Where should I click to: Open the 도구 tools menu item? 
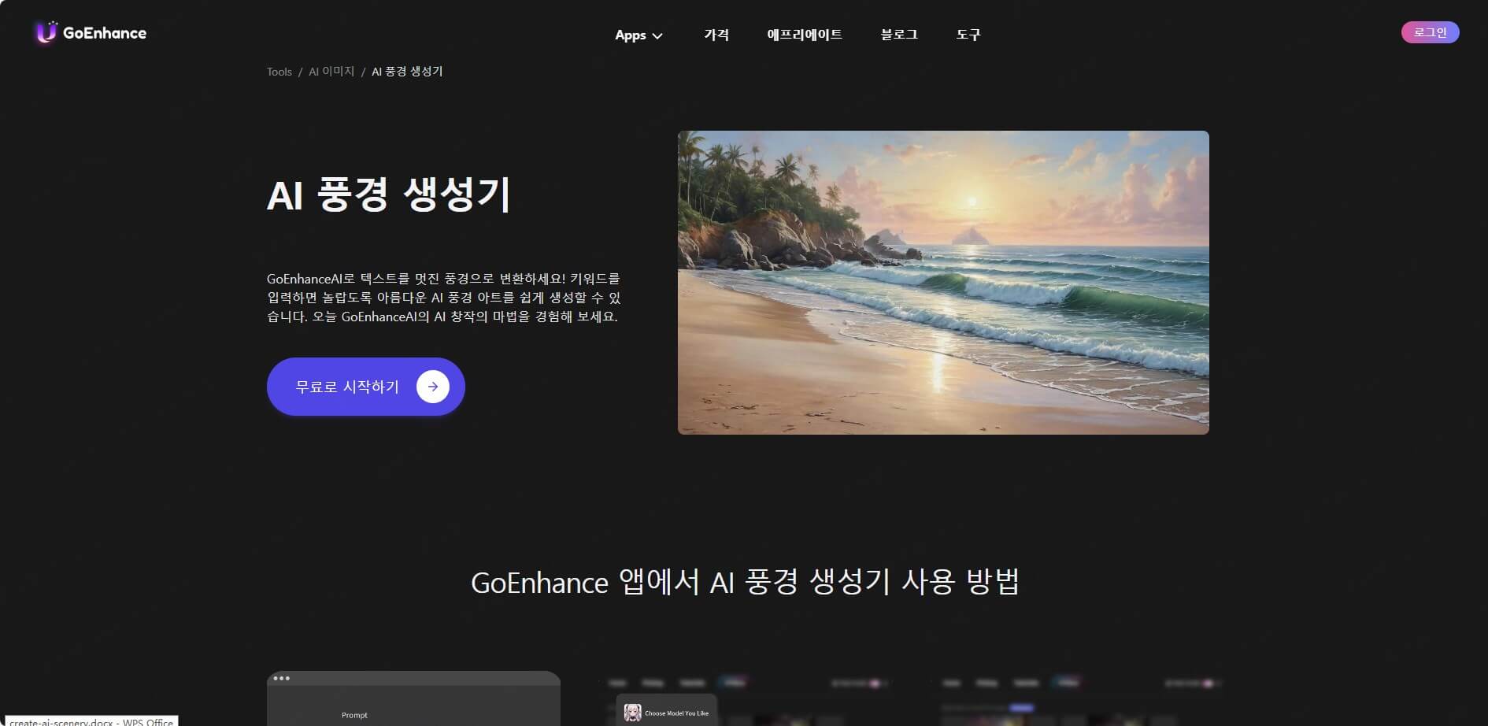point(968,35)
